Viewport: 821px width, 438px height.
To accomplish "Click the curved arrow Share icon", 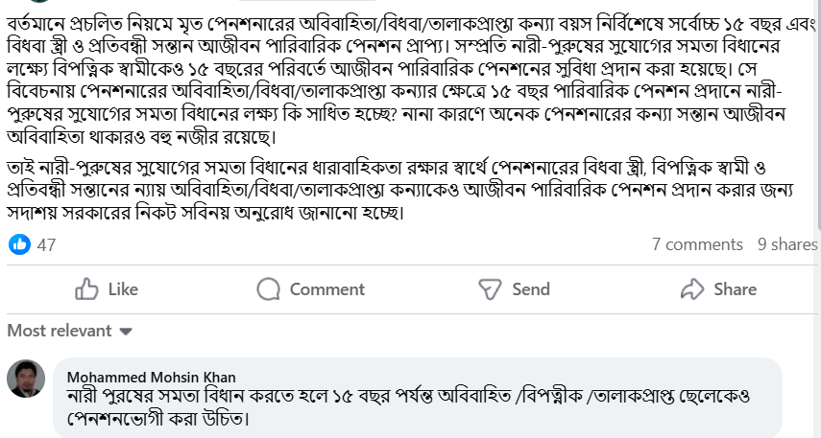I will click(x=692, y=289).
